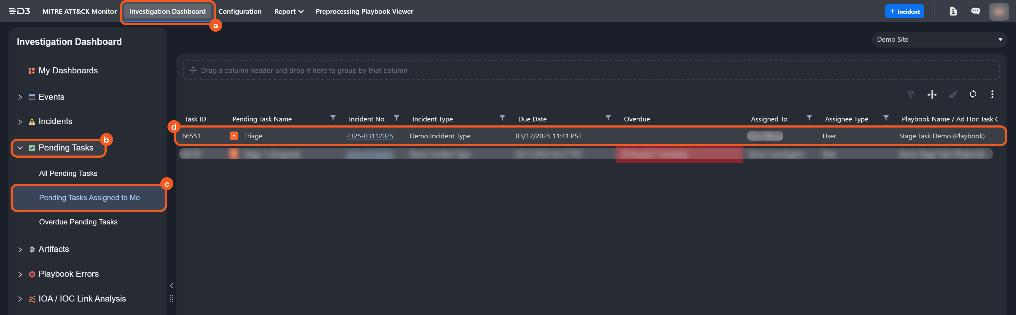The image size is (1016, 315).
Task: Click the auto-fit column width icon
Action: 932,95
